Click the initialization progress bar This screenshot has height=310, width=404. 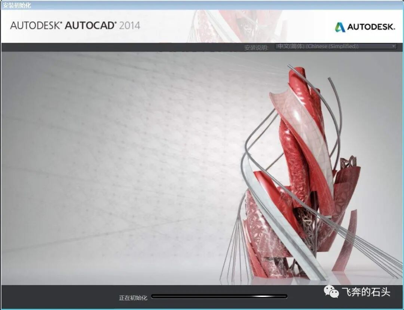click(219, 296)
